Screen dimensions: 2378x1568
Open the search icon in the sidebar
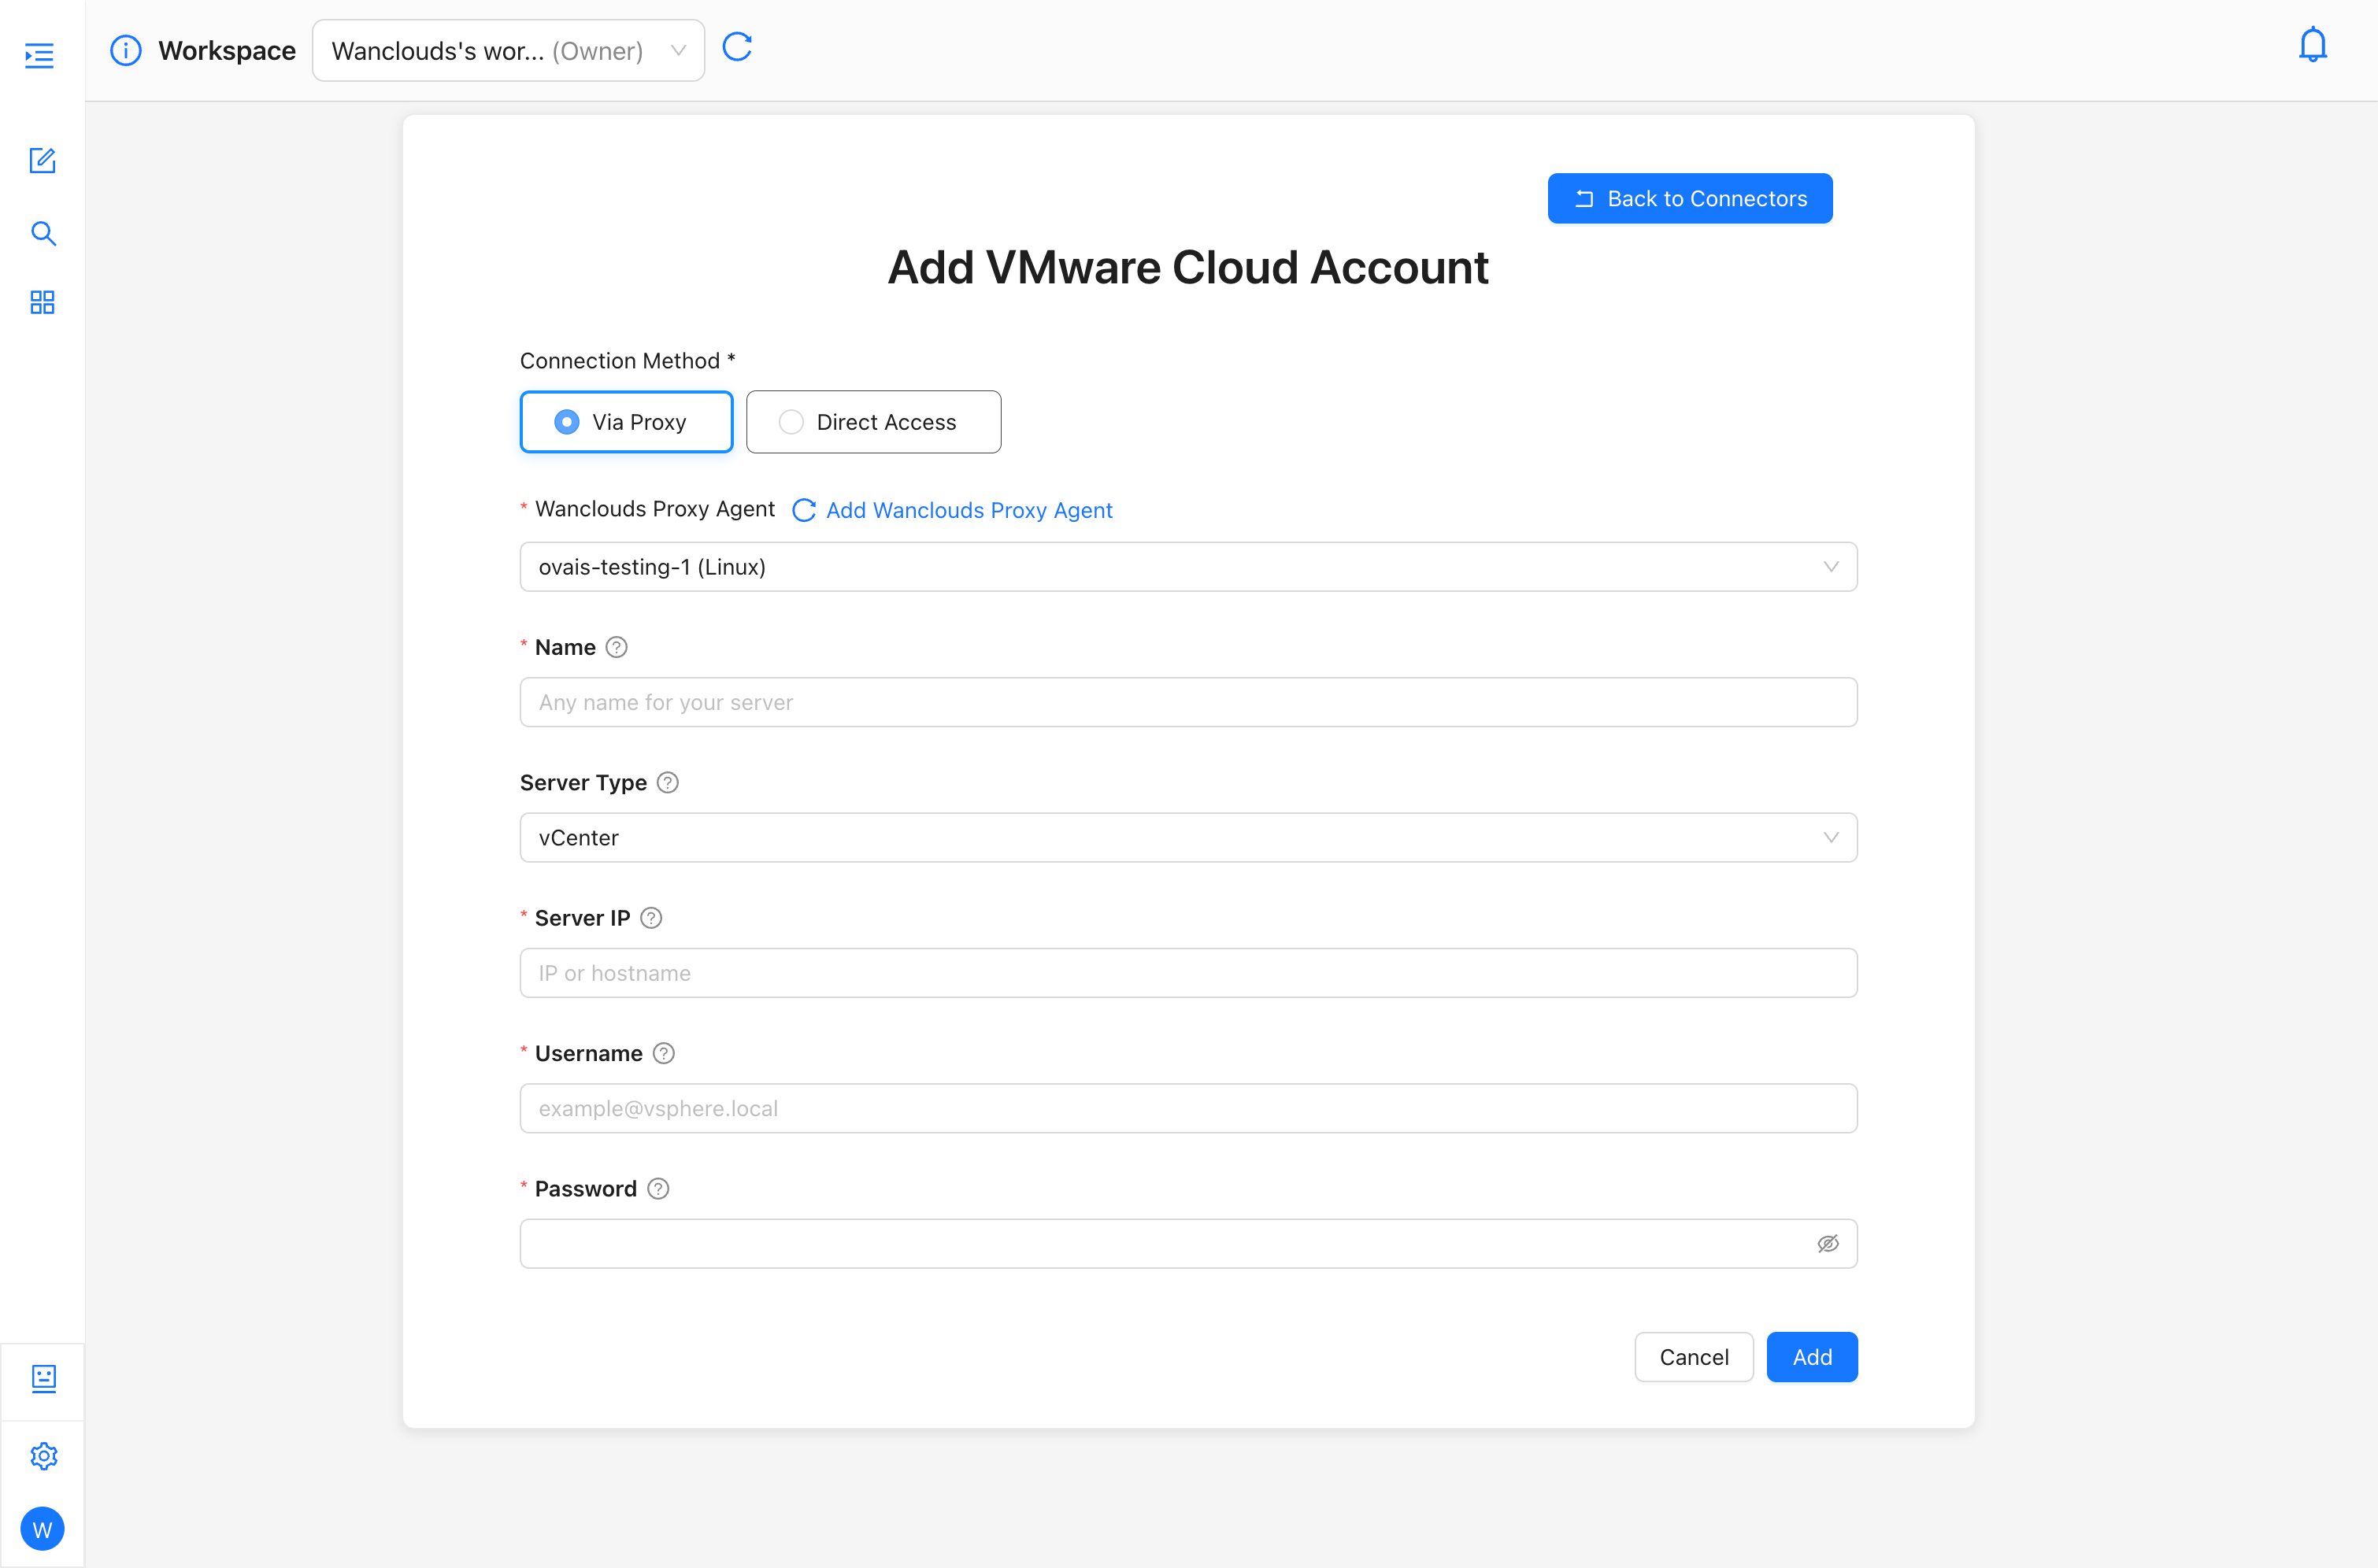tap(43, 233)
